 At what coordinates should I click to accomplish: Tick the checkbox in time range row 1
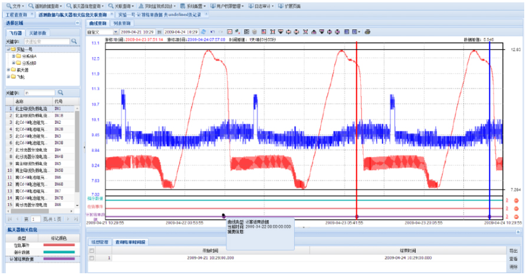[91, 258]
